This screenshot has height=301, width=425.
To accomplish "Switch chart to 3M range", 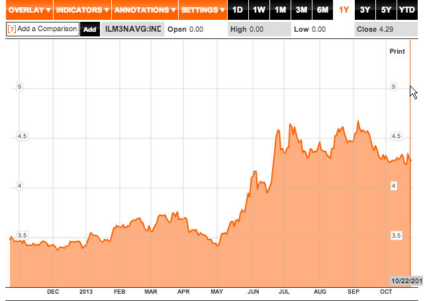I will [x=301, y=10].
